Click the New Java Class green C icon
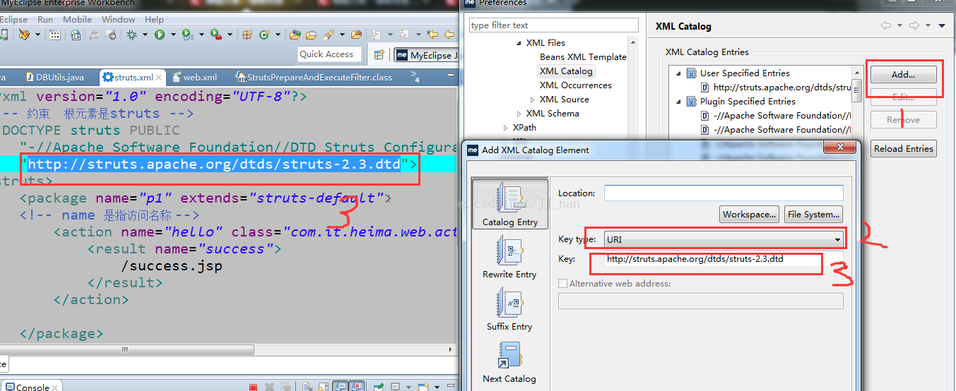Viewport: 956px width, 391px height. (x=264, y=35)
